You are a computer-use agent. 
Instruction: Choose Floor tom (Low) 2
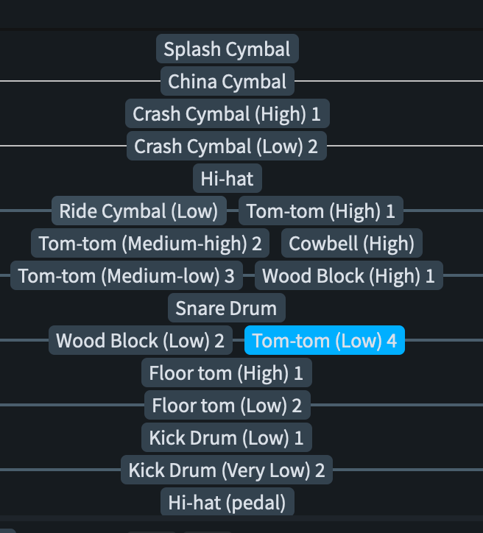227,406
